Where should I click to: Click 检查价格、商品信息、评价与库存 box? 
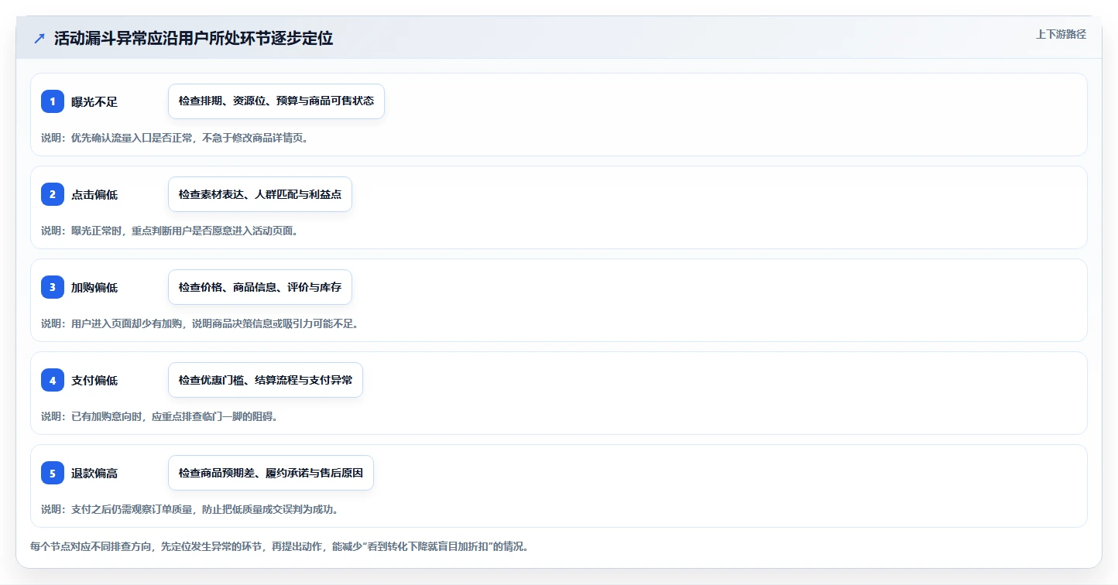pos(260,287)
